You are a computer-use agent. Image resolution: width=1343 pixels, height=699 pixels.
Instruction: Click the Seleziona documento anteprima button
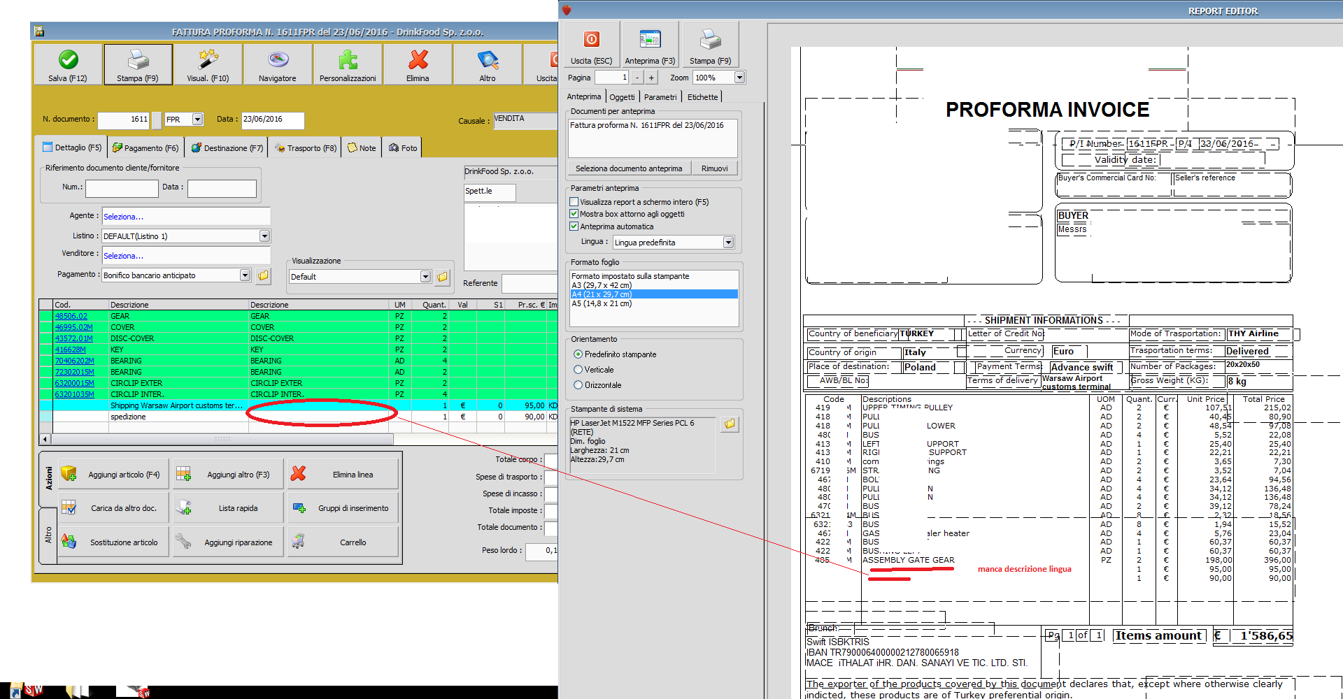tap(628, 168)
